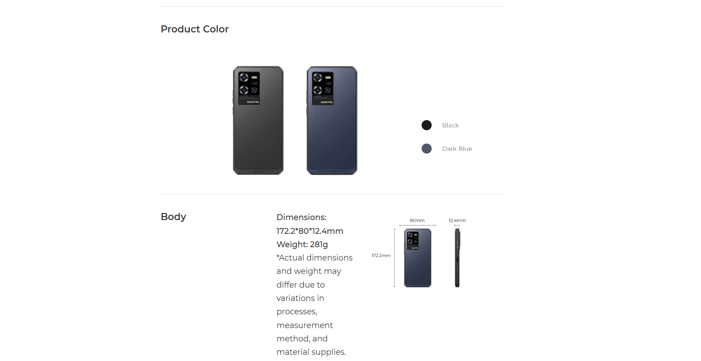This screenshot has height=361, width=701.
Task: Select the Black color swatch circle
Action: (x=427, y=125)
